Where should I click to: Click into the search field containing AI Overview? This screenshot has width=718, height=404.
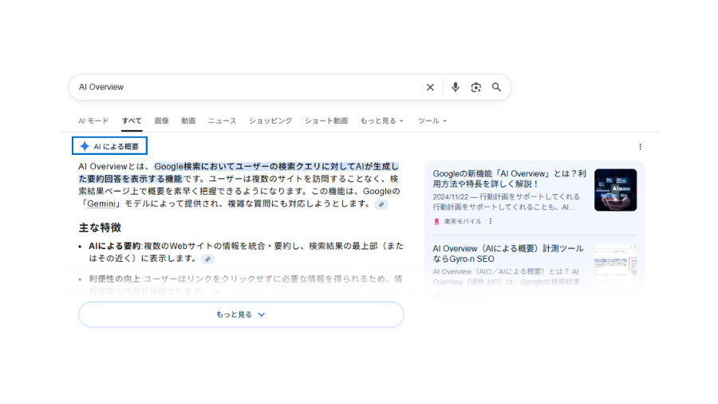239,87
